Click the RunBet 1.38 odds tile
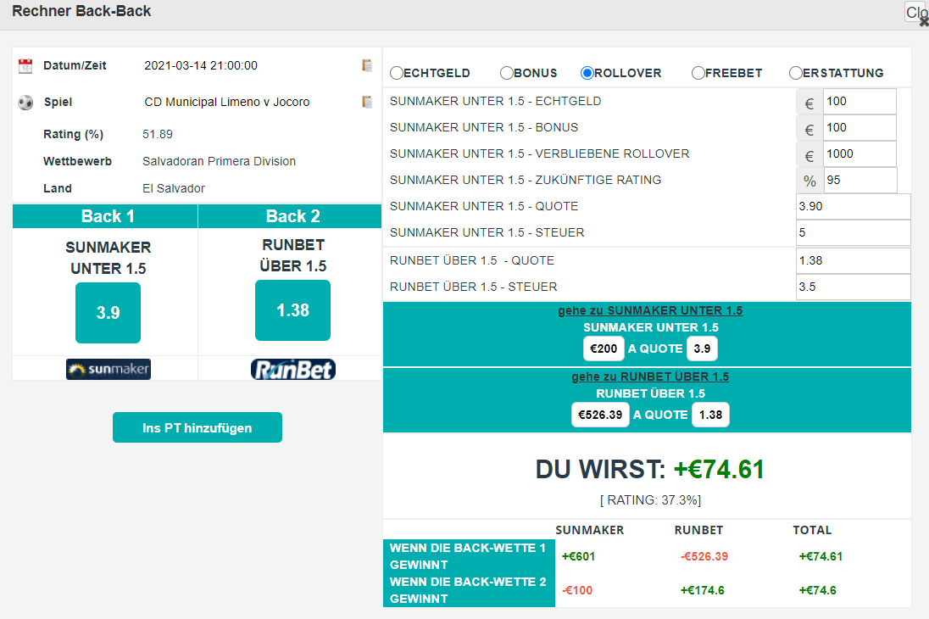This screenshot has height=619, width=929. pyautogui.click(x=292, y=310)
